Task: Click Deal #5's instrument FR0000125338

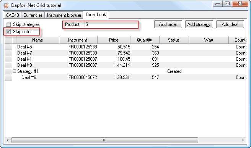Action: [x=83, y=47]
